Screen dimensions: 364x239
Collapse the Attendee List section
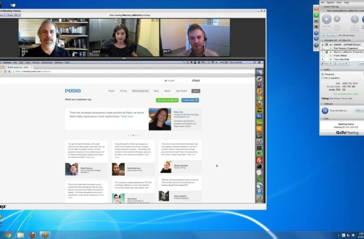(322, 40)
